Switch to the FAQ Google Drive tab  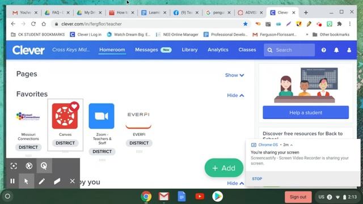click(57, 12)
